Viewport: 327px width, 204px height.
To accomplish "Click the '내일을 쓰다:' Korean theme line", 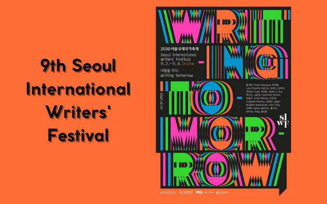I will coord(170,70).
